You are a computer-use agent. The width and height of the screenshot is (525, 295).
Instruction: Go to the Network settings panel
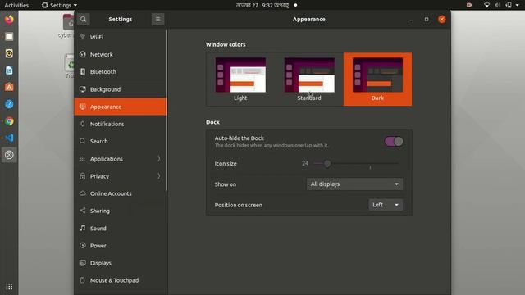click(x=121, y=55)
